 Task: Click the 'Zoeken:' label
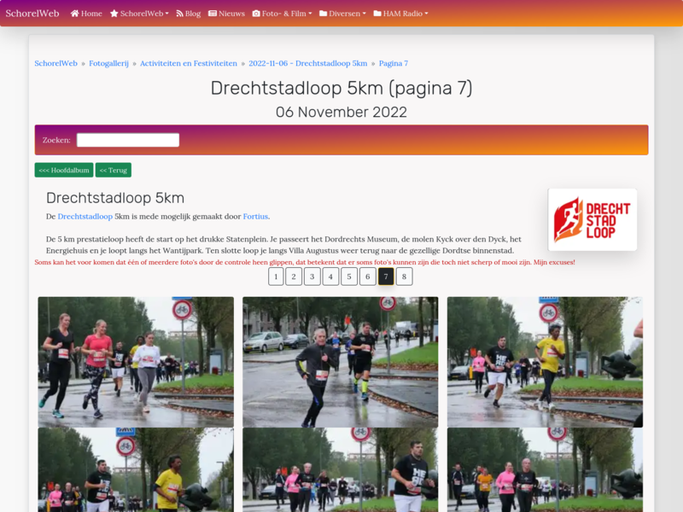tap(56, 140)
